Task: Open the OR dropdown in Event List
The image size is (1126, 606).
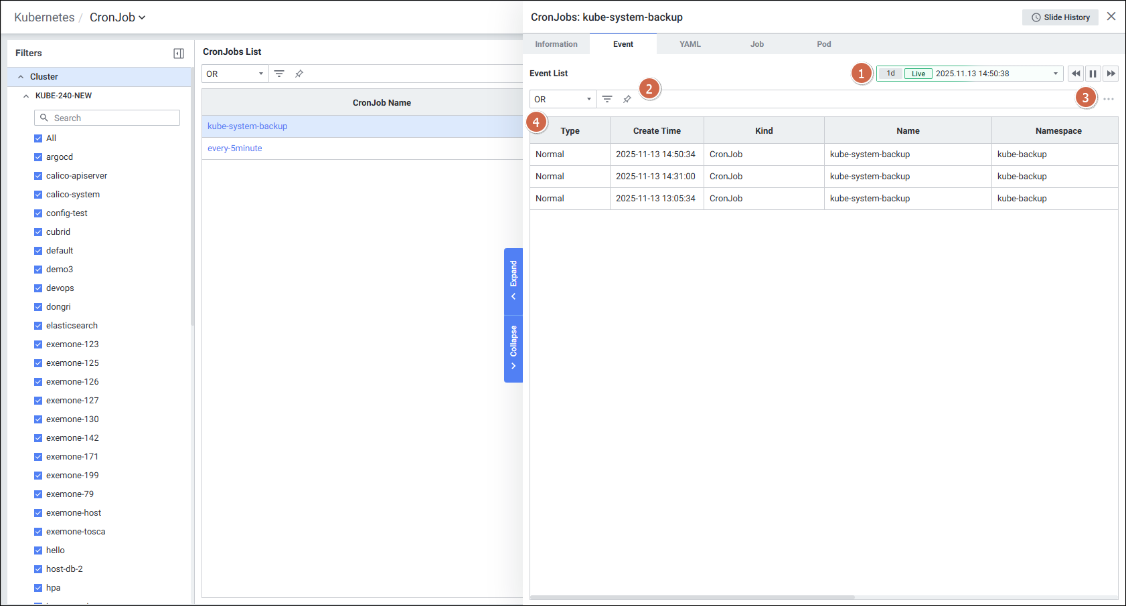Action: pyautogui.click(x=562, y=99)
